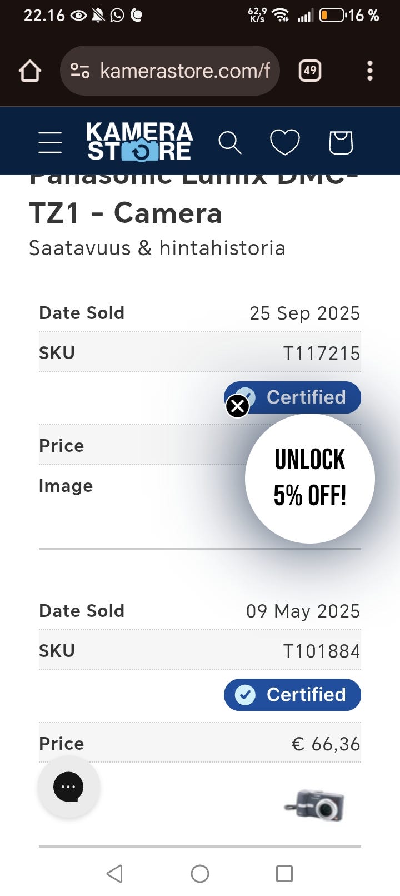Close the Unlock 5% off popup
The height and width of the screenshot is (896, 400).
click(238, 406)
